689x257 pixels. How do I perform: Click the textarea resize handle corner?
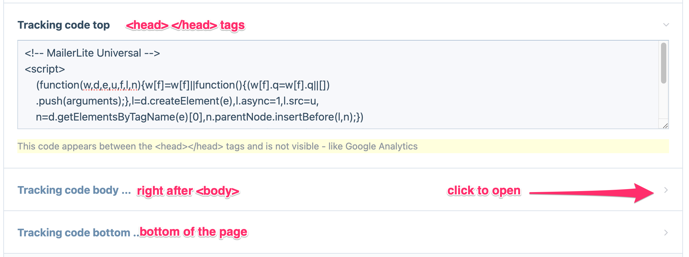(665, 126)
